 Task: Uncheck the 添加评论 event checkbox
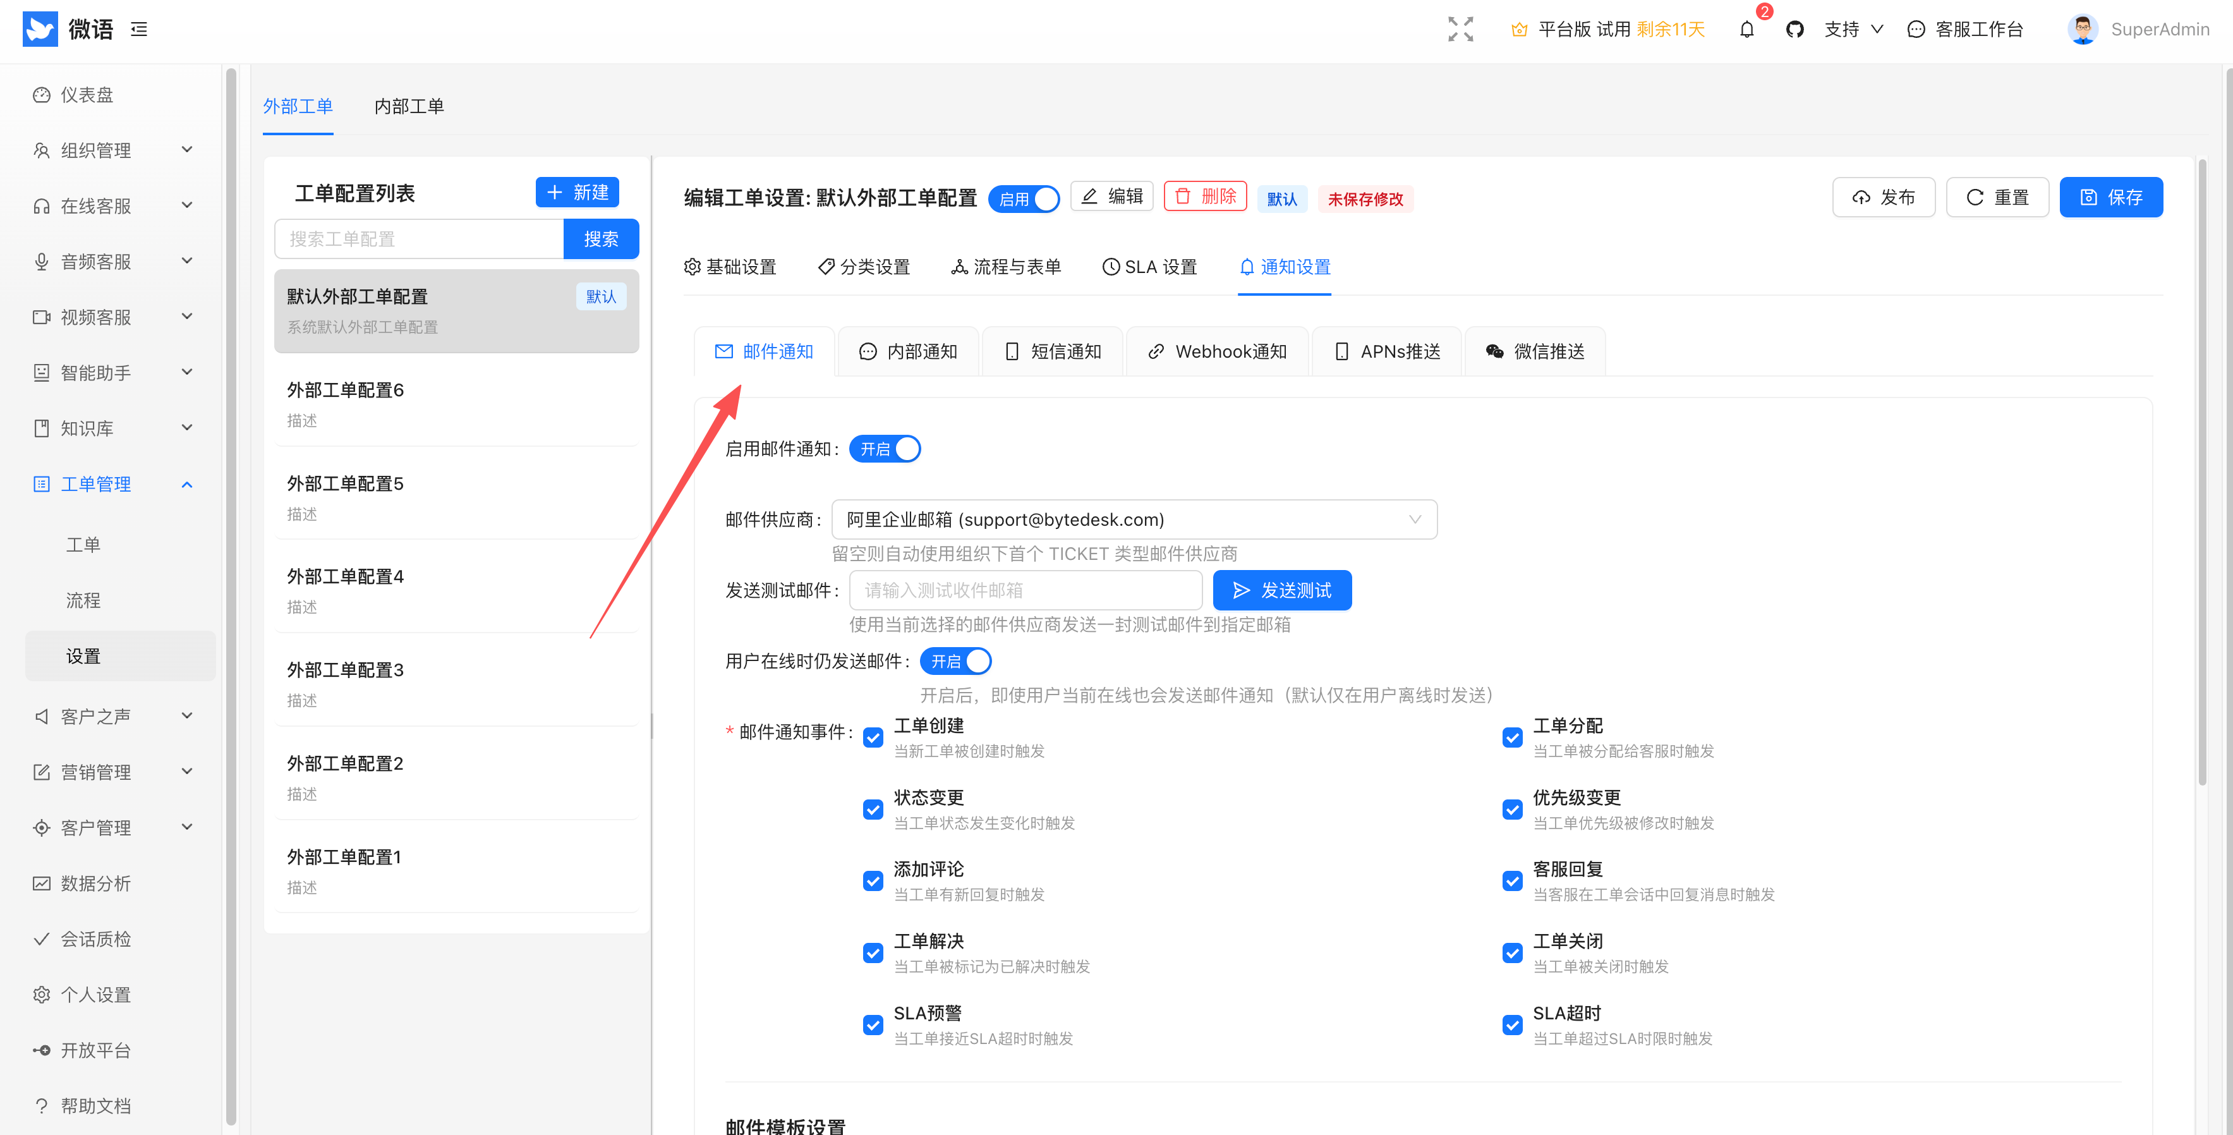coord(873,881)
